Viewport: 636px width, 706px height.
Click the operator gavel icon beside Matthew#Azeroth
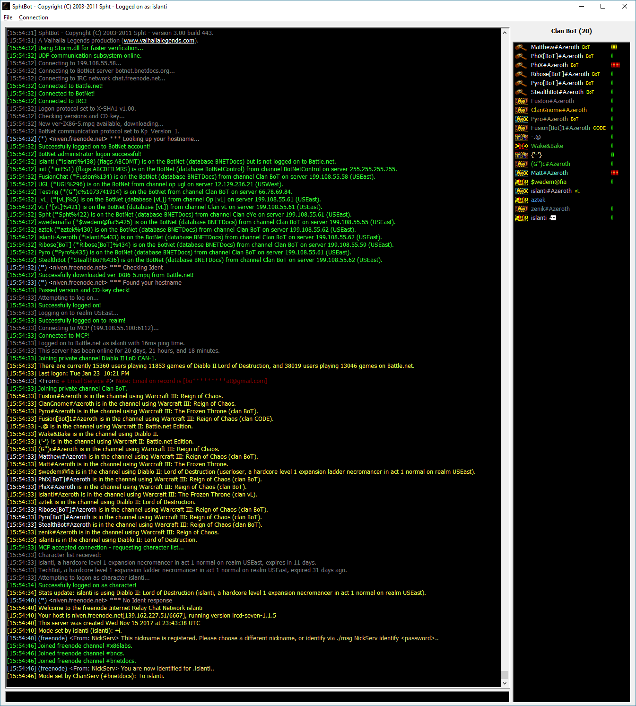coord(521,47)
